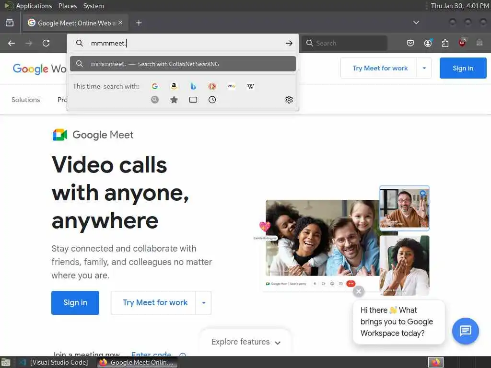
Task: Search this time with eBay icon
Action: point(232,86)
